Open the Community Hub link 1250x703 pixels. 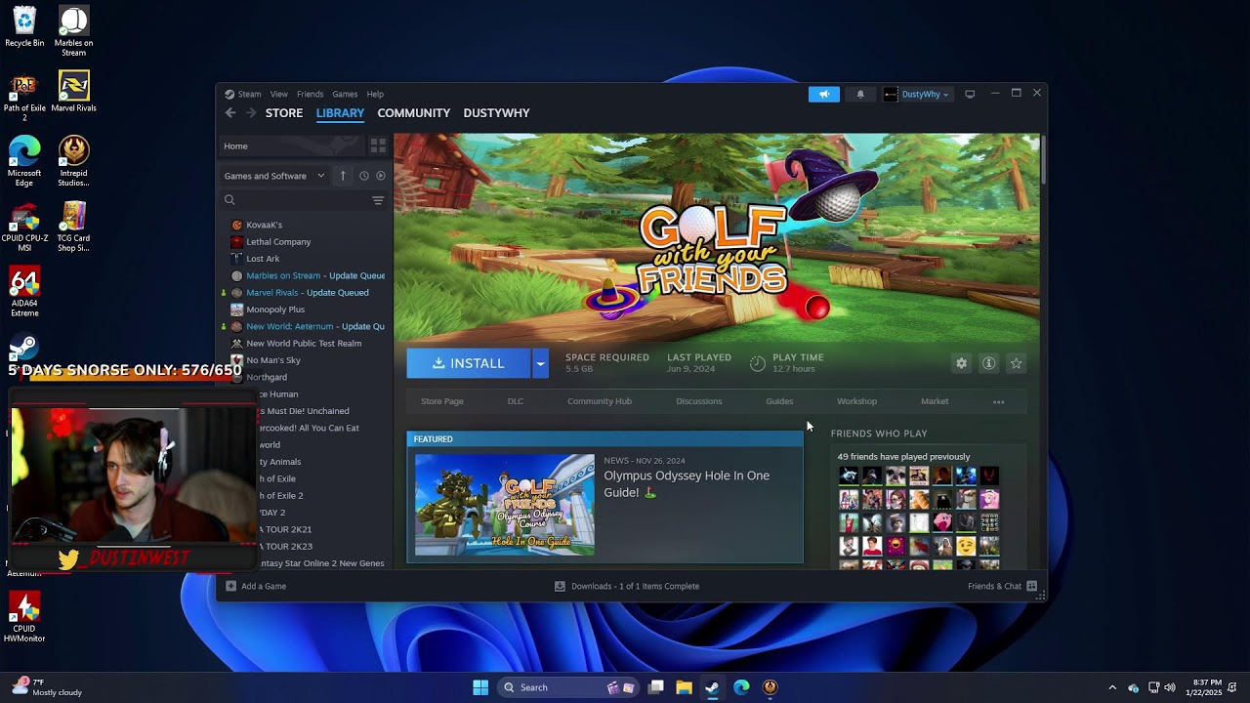point(600,401)
